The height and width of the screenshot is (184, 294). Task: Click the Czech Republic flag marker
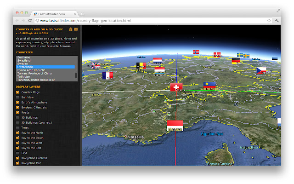tap(261, 70)
